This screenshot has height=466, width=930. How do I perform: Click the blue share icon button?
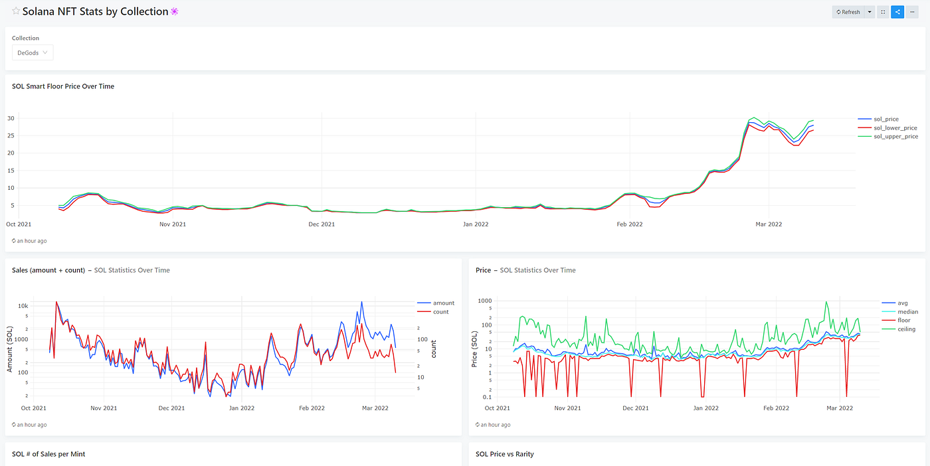click(897, 12)
